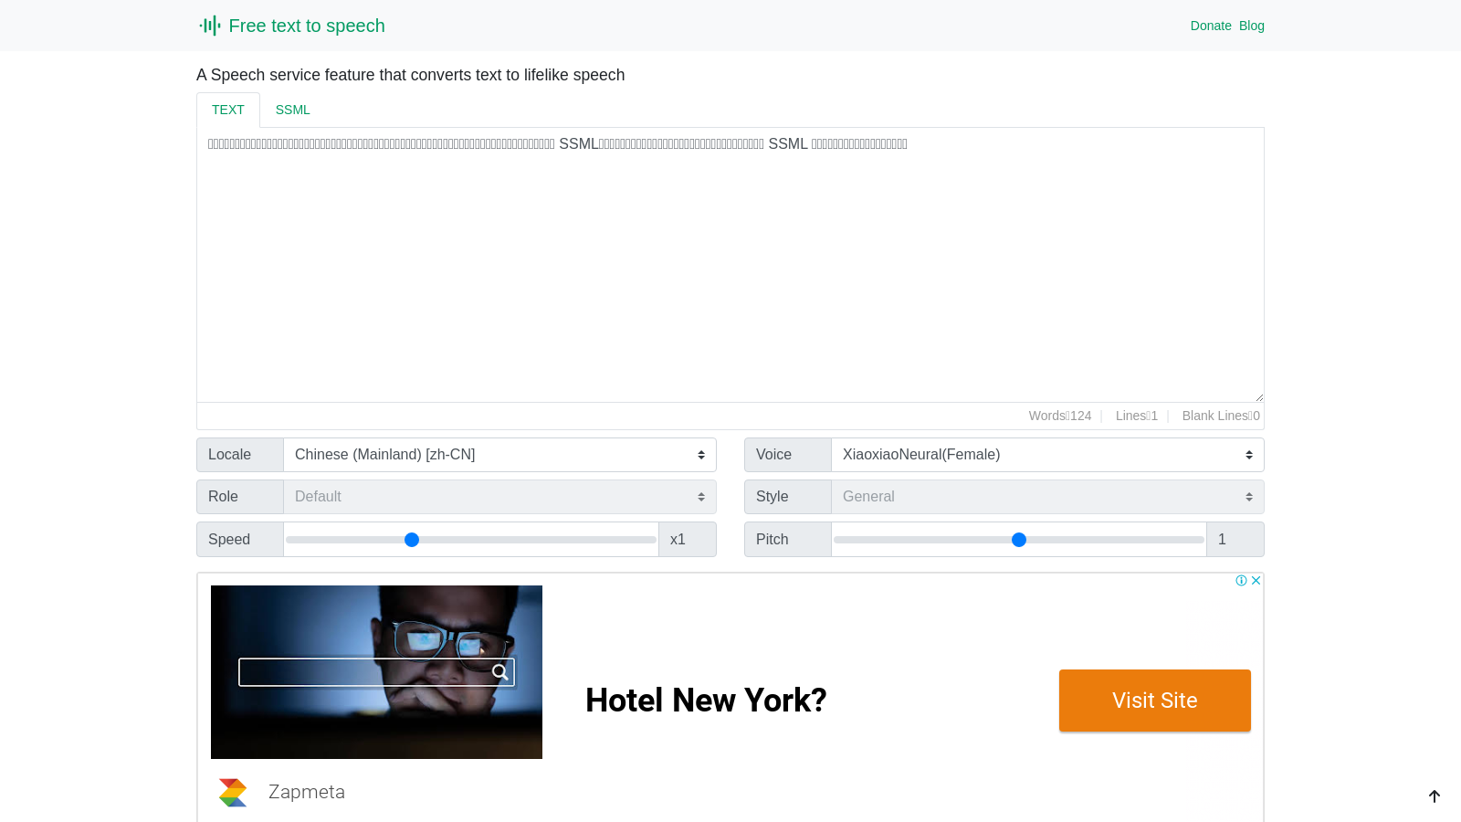Image resolution: width=1461 pixels, height=822 pixels.
Task: Click the Pitch value 1
Action: pyautogui.click(x=1235, y=540)
